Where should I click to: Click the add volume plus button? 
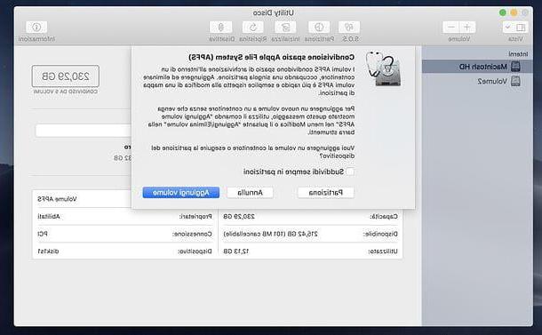(467, 27)
